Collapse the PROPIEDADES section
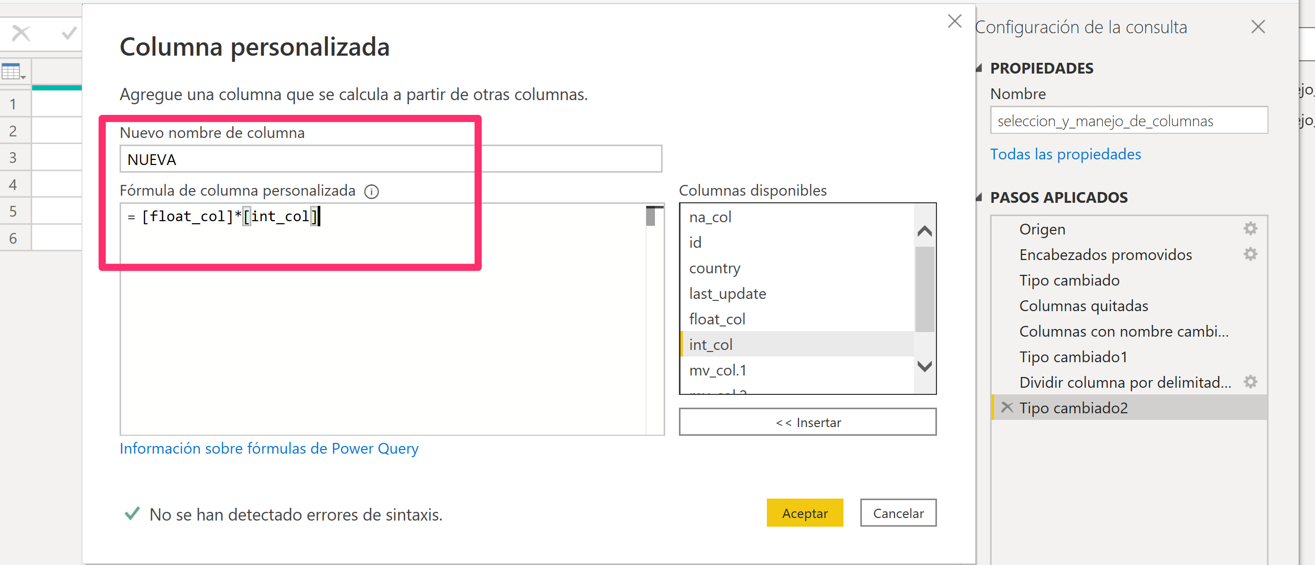This screenshot has height=565, width=1315. pyautogui.click(x=979, y=68)
